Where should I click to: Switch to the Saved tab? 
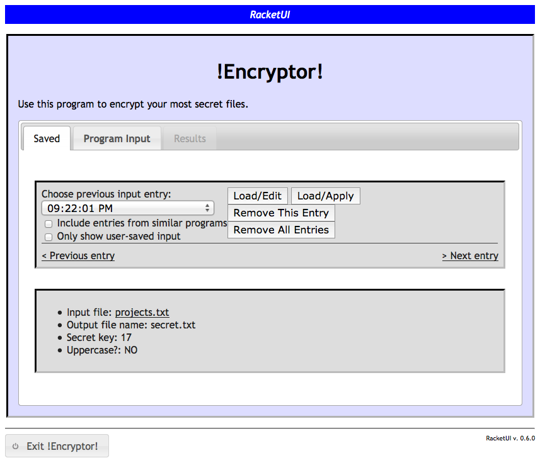pyautogui.click(x=47, y=138)
